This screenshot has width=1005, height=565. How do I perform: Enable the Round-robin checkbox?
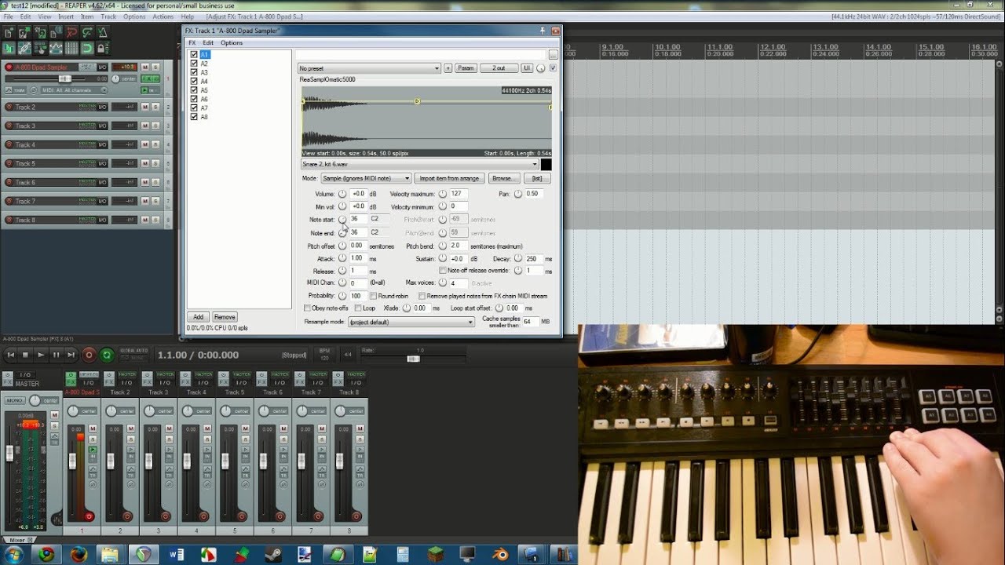tap(374, 296)
